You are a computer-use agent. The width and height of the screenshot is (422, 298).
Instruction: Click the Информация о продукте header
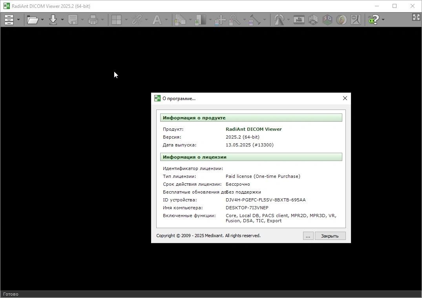(x=251, y=118)
